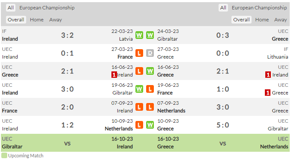This screenshot has width=291, height=168.
Task: Switch left panel to Home matches
Action: pyautogui.click(x=37, y=20)
